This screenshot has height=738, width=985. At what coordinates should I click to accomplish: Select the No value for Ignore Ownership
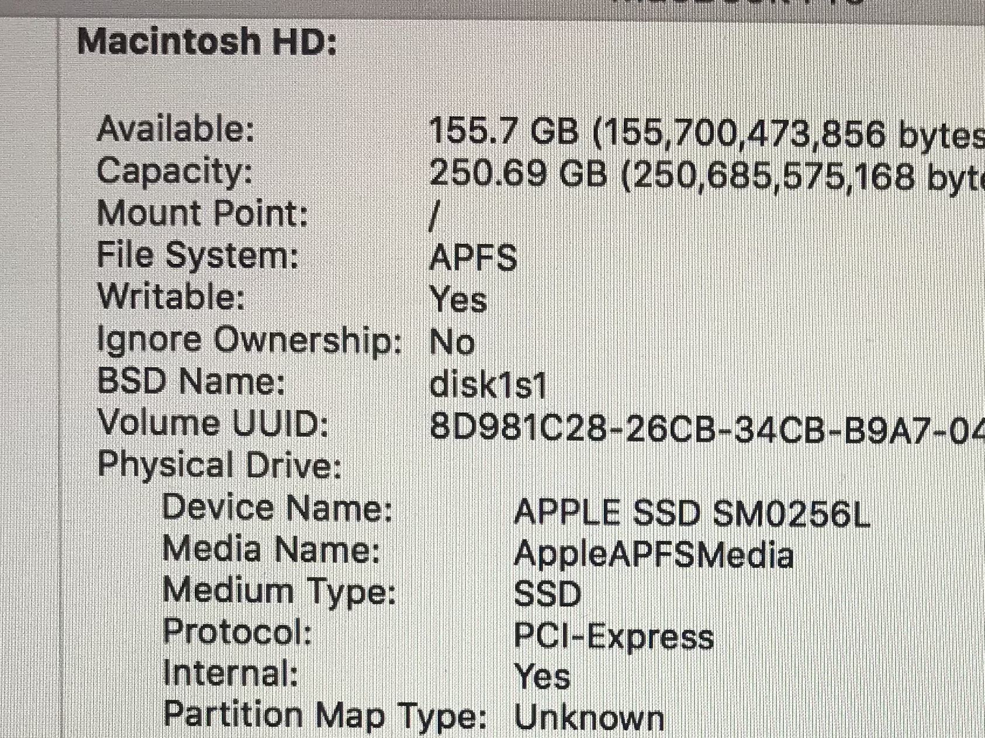tap(452, 342)
